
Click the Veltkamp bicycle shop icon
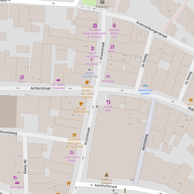(x=108, y=76)
